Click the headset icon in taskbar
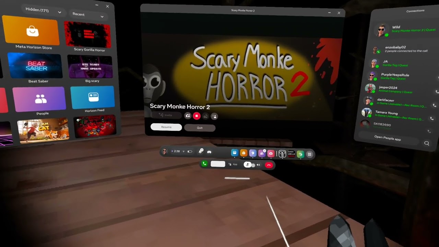Viewport: 439px width, 247px height. (209, 152)
